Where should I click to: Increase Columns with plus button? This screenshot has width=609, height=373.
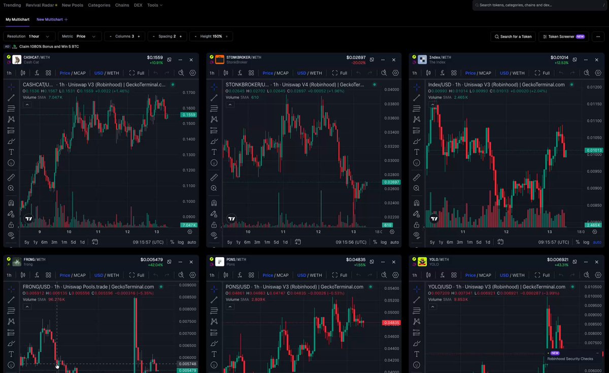point(140,37)
